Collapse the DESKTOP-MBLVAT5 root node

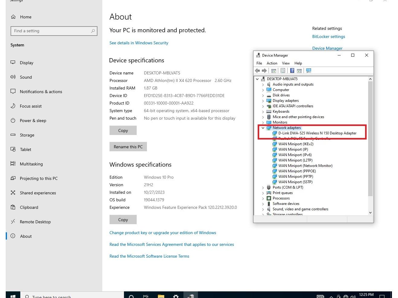point(257,79)
